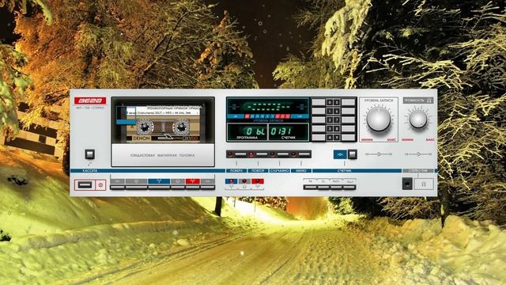Click the green recording level meter display
This screenshot has width=506, height=285.
(267, 107)
